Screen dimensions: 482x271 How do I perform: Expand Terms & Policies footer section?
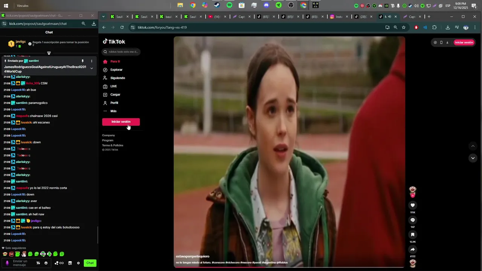[x=113, y=145]
